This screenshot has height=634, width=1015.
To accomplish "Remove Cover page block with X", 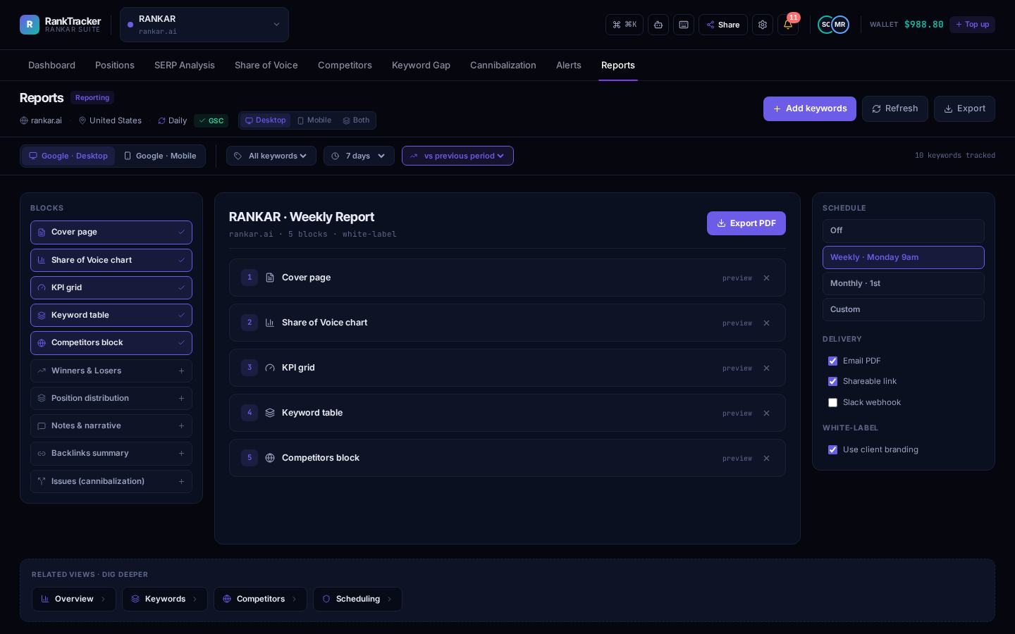I will 766,278.
